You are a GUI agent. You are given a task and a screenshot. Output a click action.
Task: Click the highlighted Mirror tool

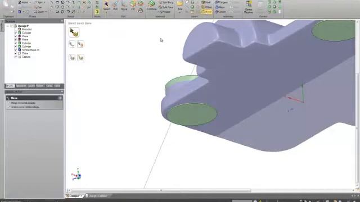(206, 12)
